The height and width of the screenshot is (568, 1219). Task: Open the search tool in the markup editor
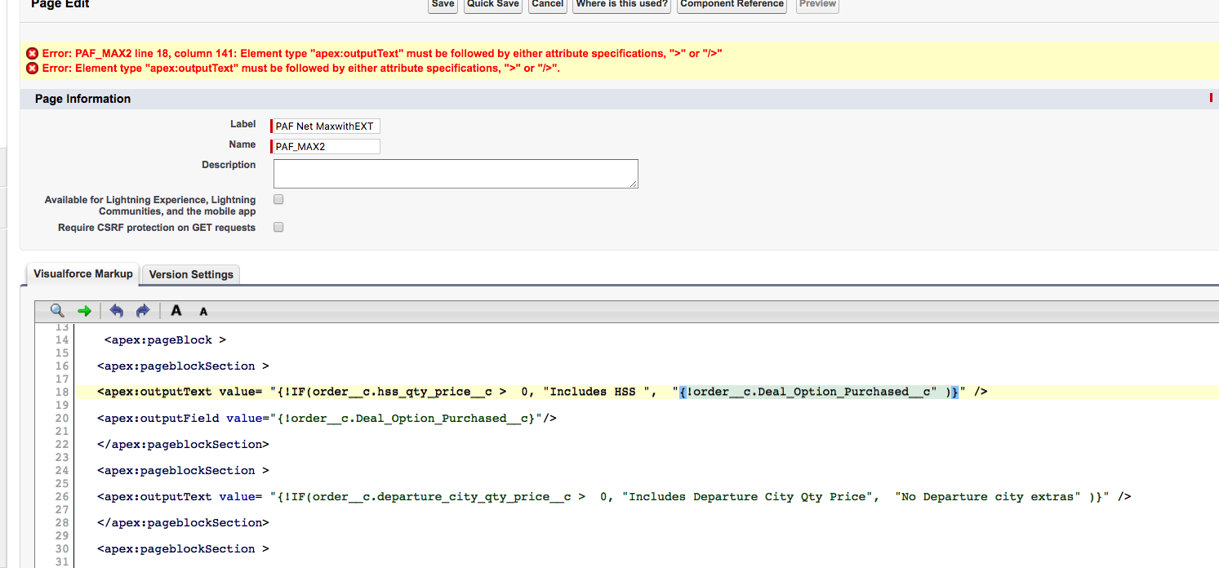click(56, 311)
